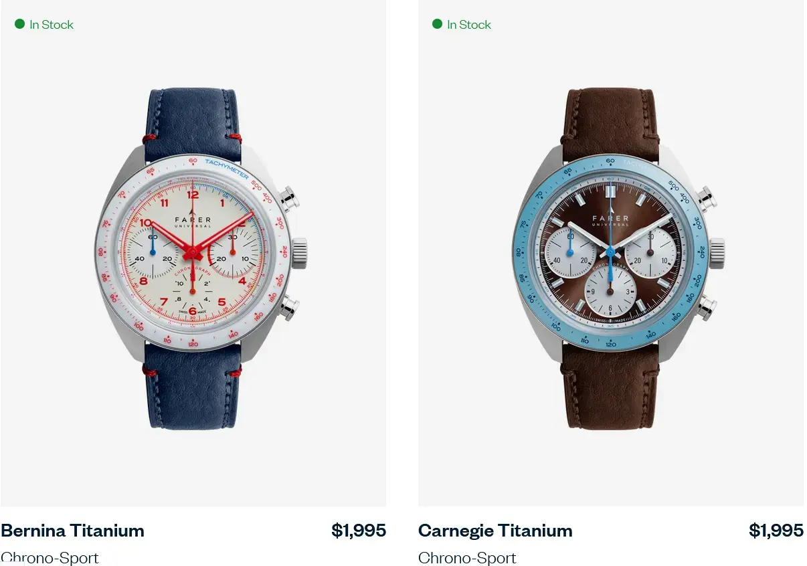Click the crown on the Bernina watch

(298, 253)
